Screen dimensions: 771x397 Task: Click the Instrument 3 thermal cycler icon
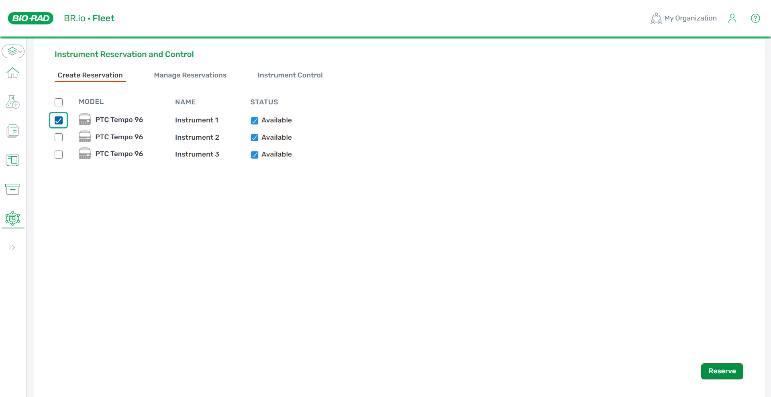click(x=85, y=153)
